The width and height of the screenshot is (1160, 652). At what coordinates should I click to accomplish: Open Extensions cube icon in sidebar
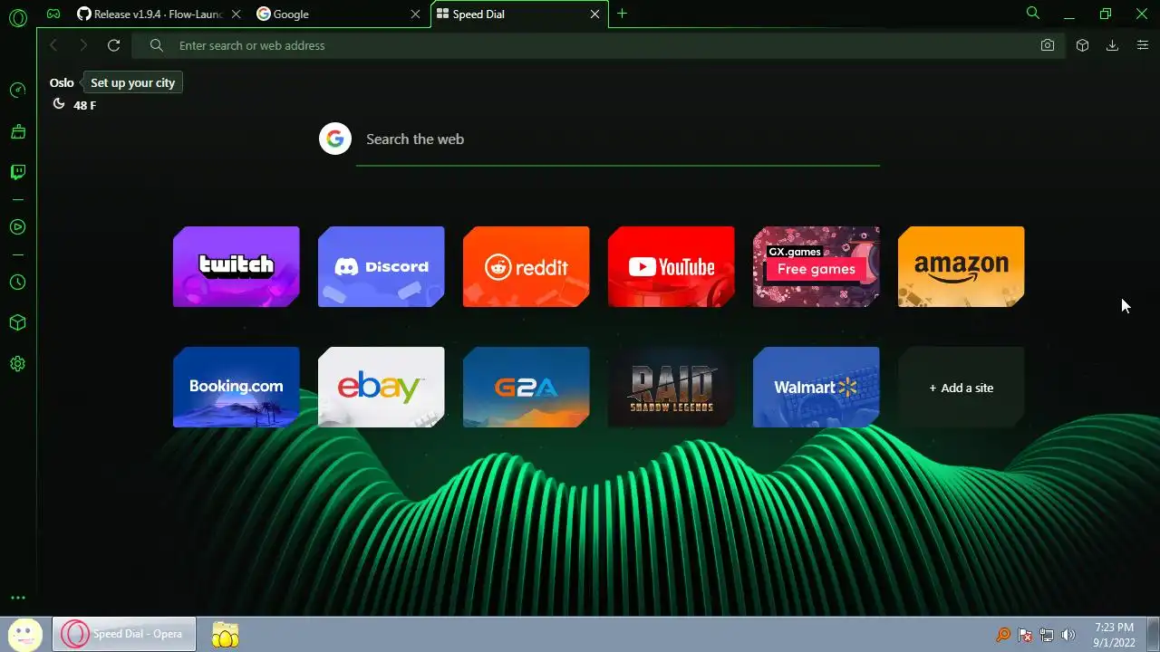[x=17, y=323]
